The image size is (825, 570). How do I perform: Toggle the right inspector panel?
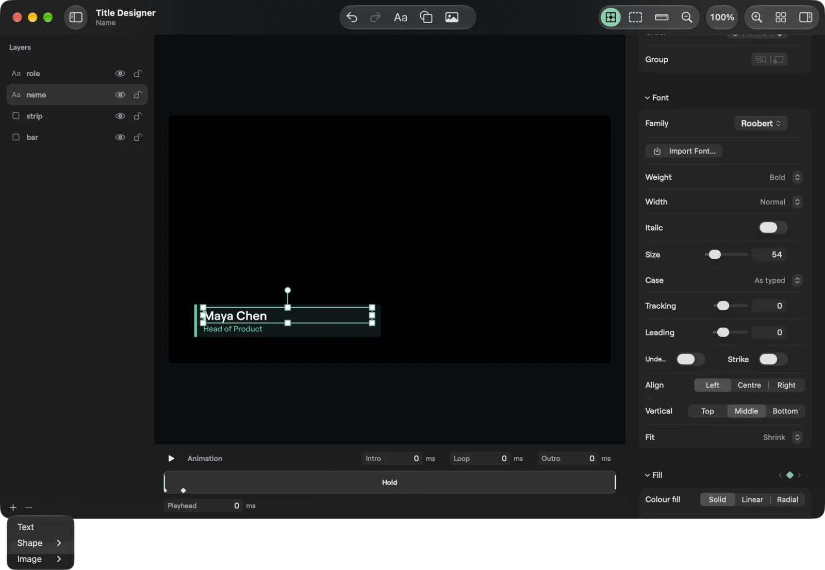tap(805, 18)
